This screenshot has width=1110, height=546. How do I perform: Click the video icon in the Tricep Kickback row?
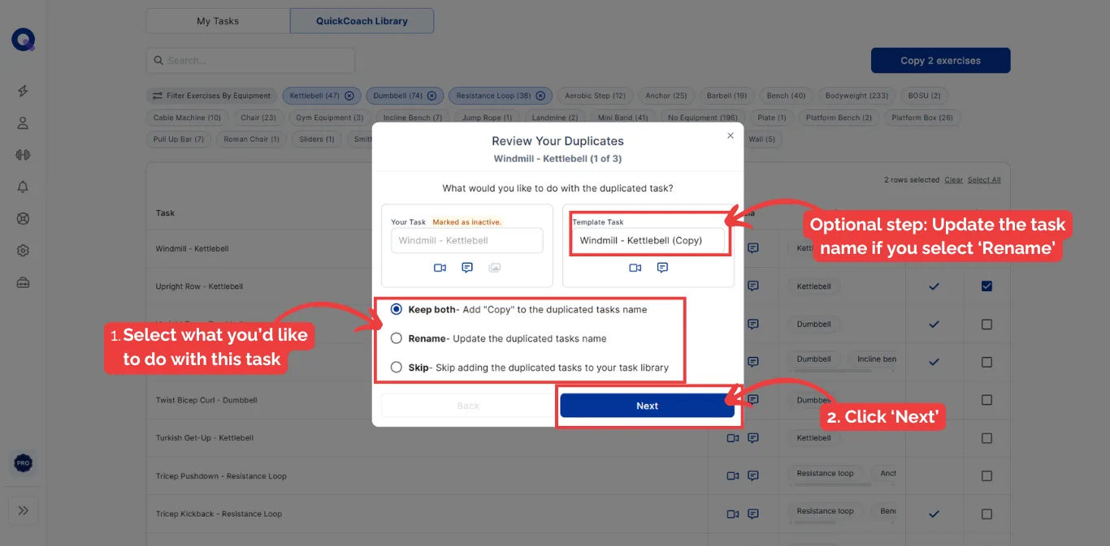tap(732, 514)
